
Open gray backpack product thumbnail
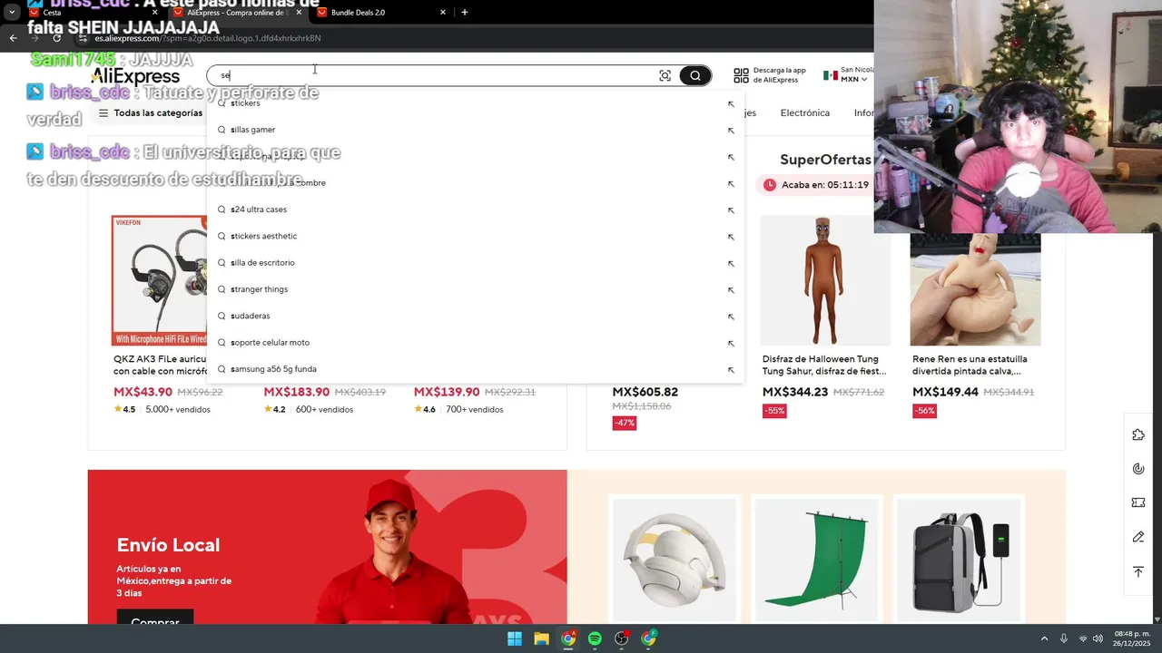(x=960, y=560)
